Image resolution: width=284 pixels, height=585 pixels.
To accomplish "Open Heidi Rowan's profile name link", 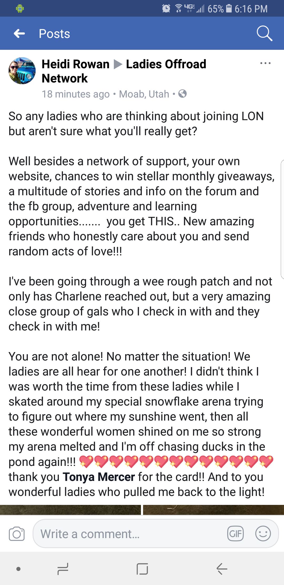I will (x=75, y=64).
